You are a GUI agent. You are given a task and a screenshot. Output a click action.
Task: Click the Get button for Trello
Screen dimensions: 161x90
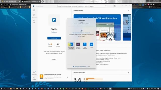pyautogui.click(x=54, y=38)
